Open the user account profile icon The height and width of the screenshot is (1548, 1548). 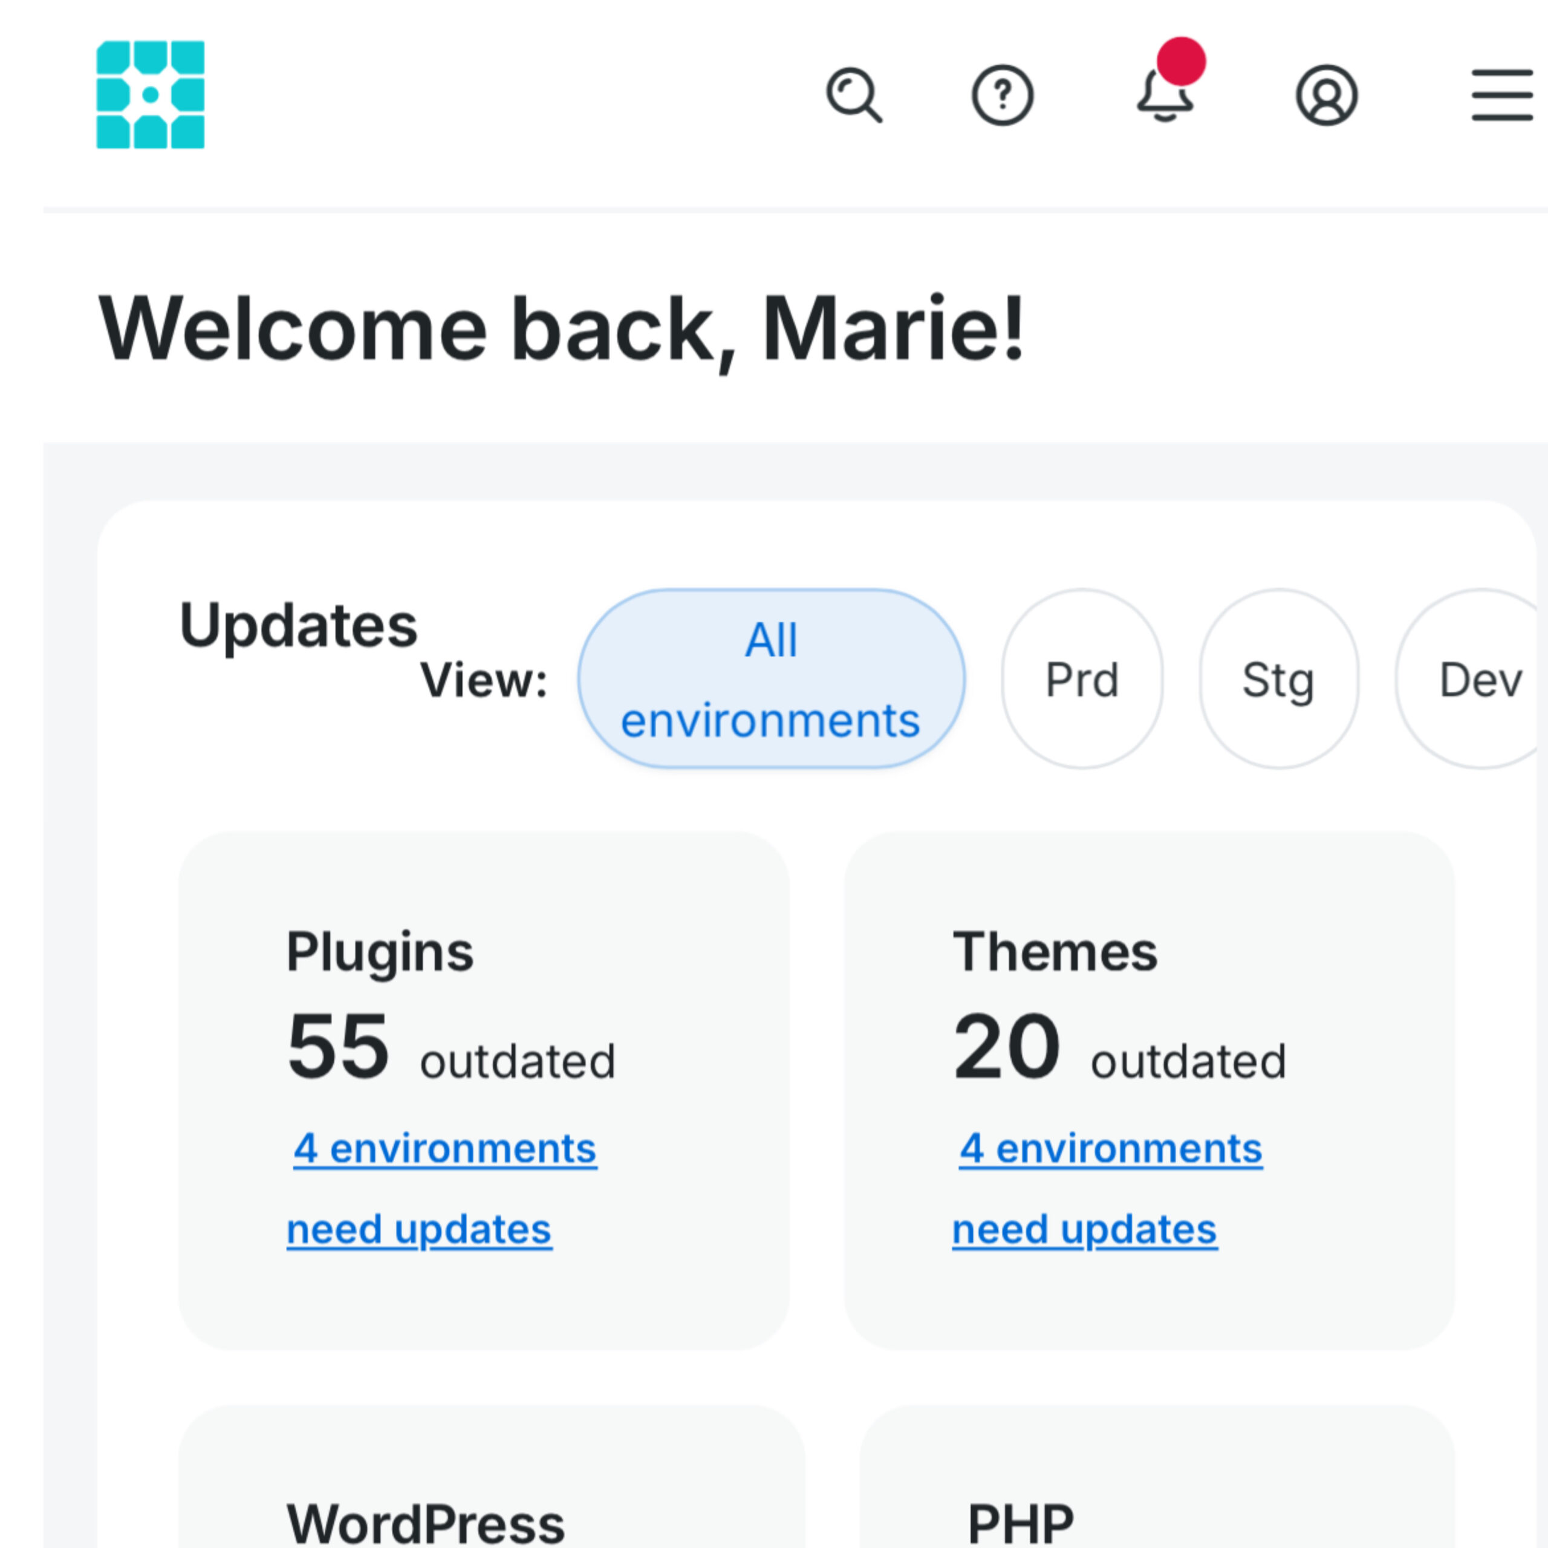tap(1327, 96)
